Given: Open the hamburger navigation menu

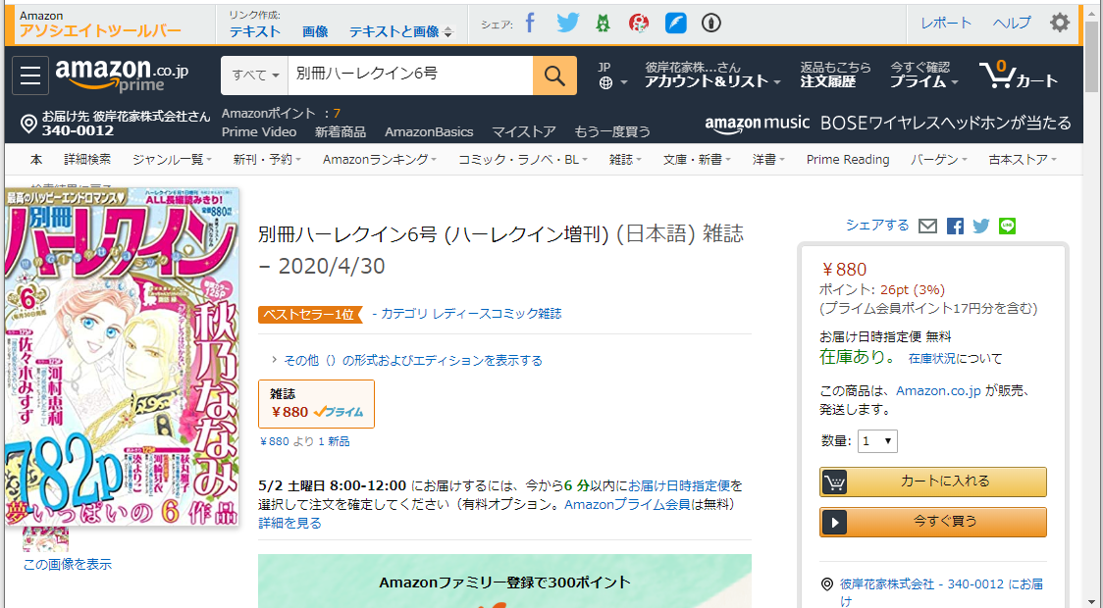Looking at the screenshot, I should pyautogui.click(x=30, y=76).
